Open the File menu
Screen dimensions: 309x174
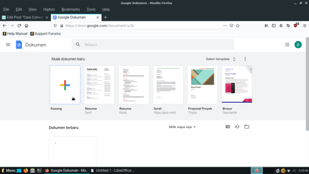[6, 10]
